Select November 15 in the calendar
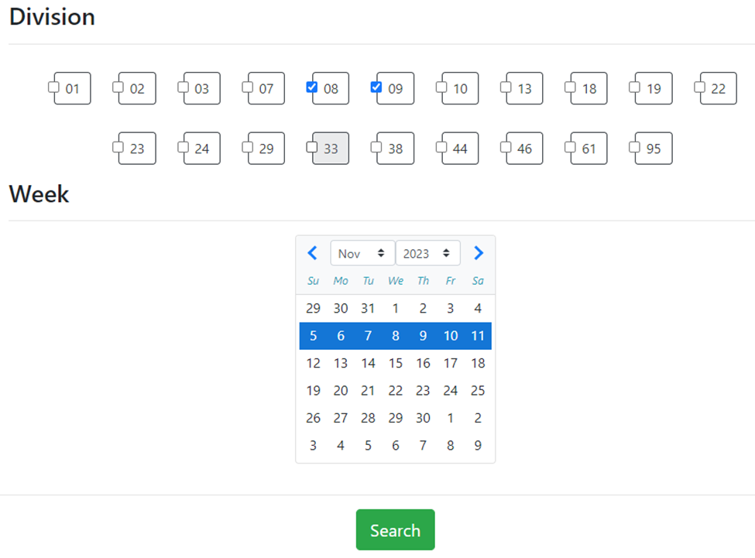The height and width of the screenshot is (558, 755). [396, 363]
